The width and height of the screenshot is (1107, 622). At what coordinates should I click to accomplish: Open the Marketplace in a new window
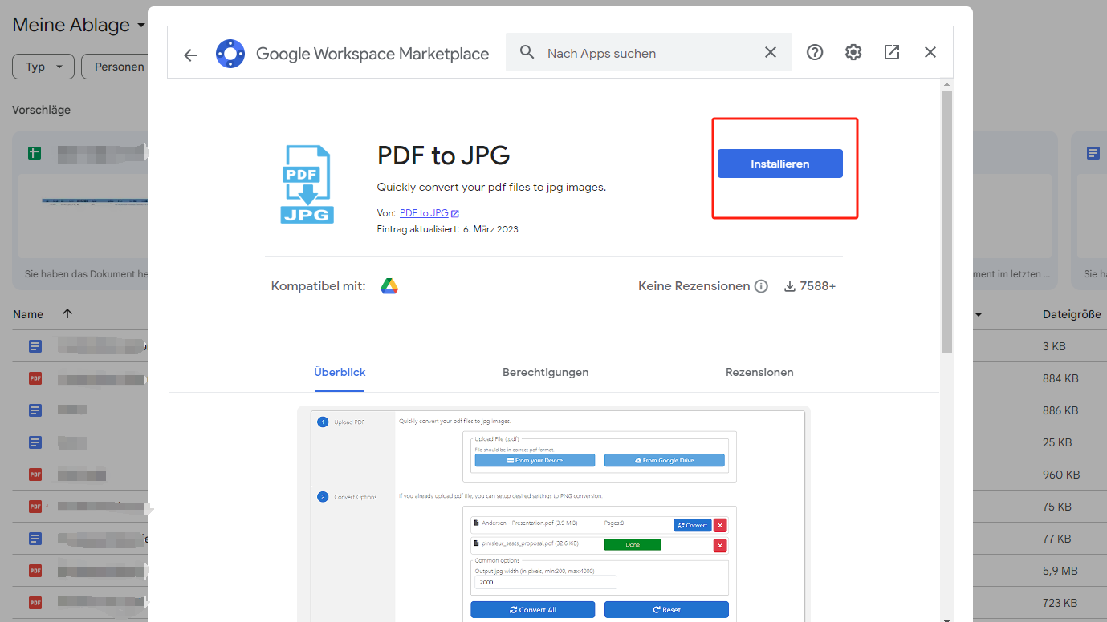892,52
